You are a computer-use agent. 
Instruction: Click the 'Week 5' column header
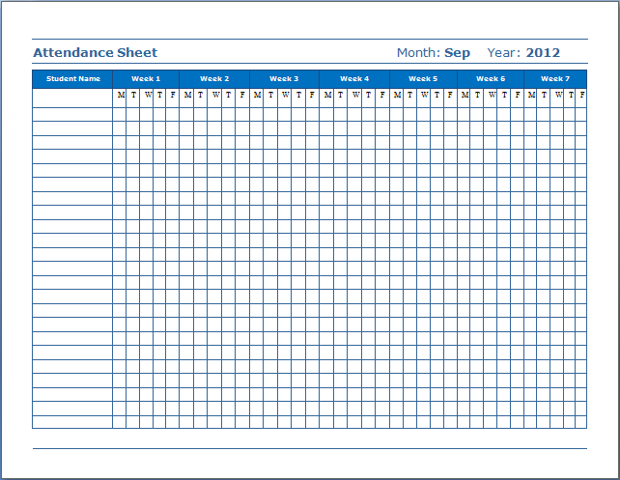(x=423, y=78)
